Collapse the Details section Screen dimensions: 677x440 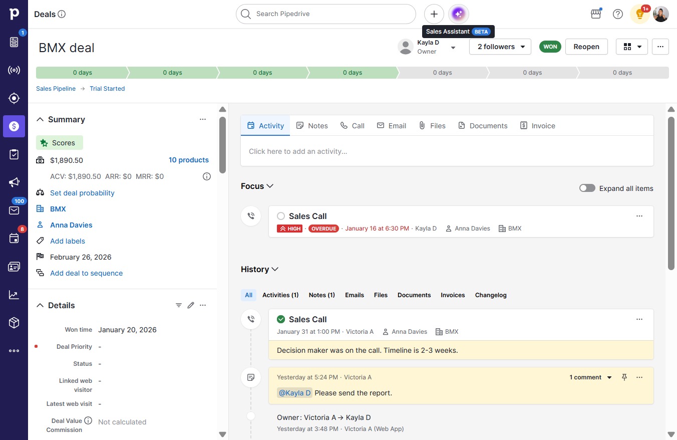(40, 305)
